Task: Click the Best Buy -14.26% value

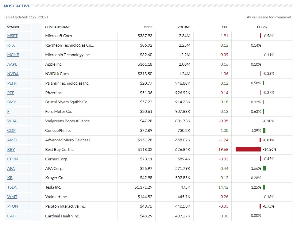Action: (x=269, y=149)
